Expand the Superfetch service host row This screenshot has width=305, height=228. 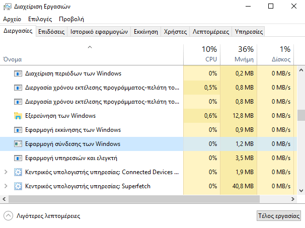6,186
